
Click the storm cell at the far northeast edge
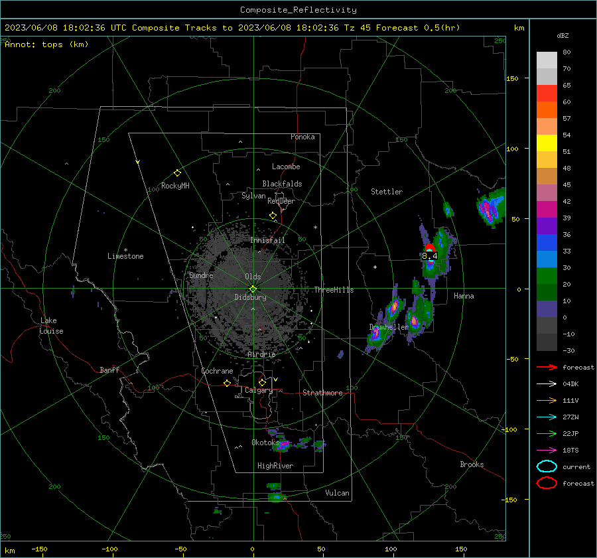coord(491,208)
